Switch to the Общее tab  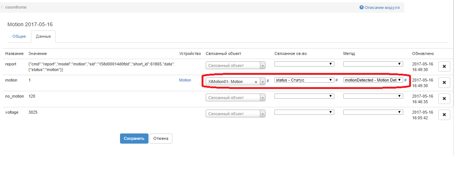point(19,36)
